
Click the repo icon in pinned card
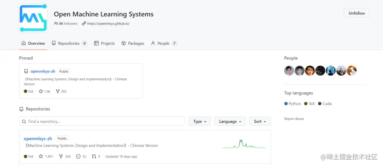click(x=26, y=71)
